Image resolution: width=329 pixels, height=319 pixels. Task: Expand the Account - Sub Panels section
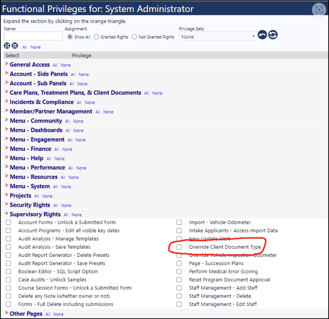click(x=7, y=82)
